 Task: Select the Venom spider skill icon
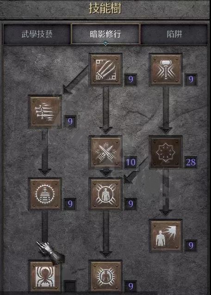click(45, 276)
